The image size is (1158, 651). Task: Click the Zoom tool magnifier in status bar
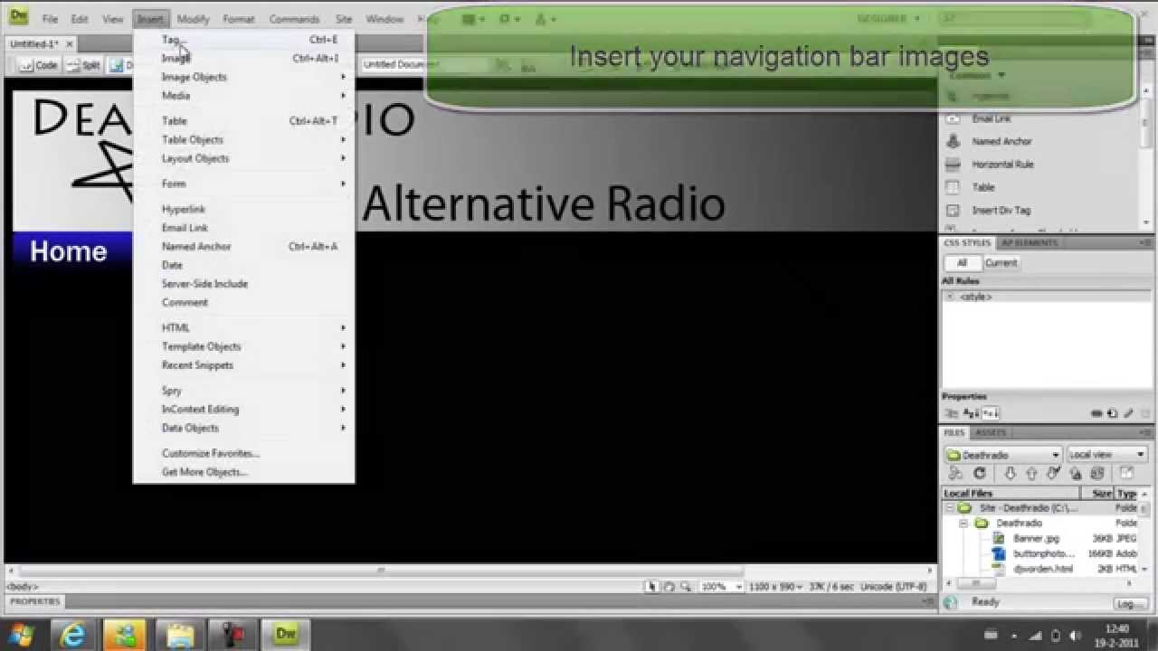686,587
